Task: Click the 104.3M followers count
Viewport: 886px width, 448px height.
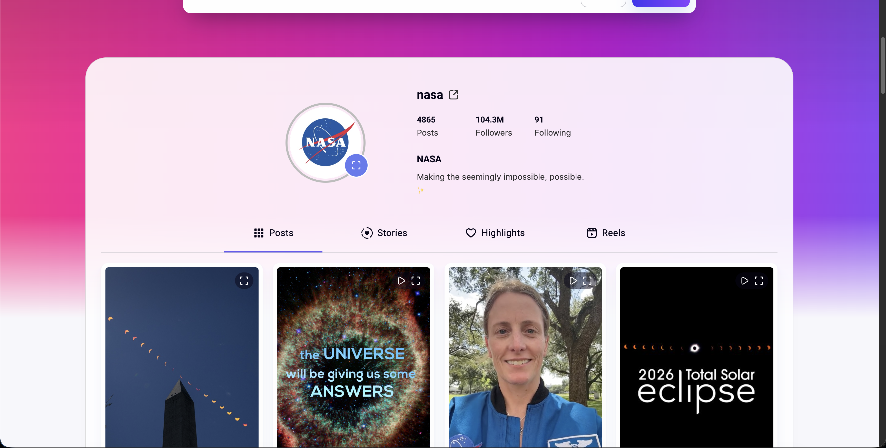Action: click(x=490, y=119)
